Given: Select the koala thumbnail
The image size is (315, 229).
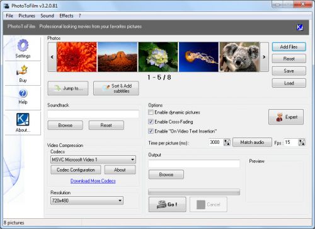Looking at the screenshot, I should pos(239,57).
